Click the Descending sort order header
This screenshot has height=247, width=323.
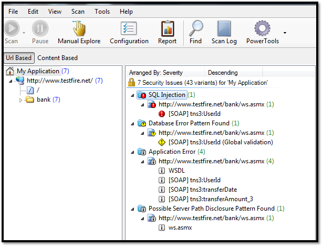click(x=223, y=73)
